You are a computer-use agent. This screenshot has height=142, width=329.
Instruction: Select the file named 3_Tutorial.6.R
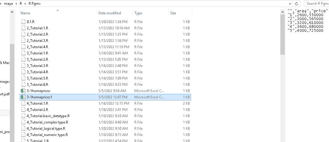(37, 84)
